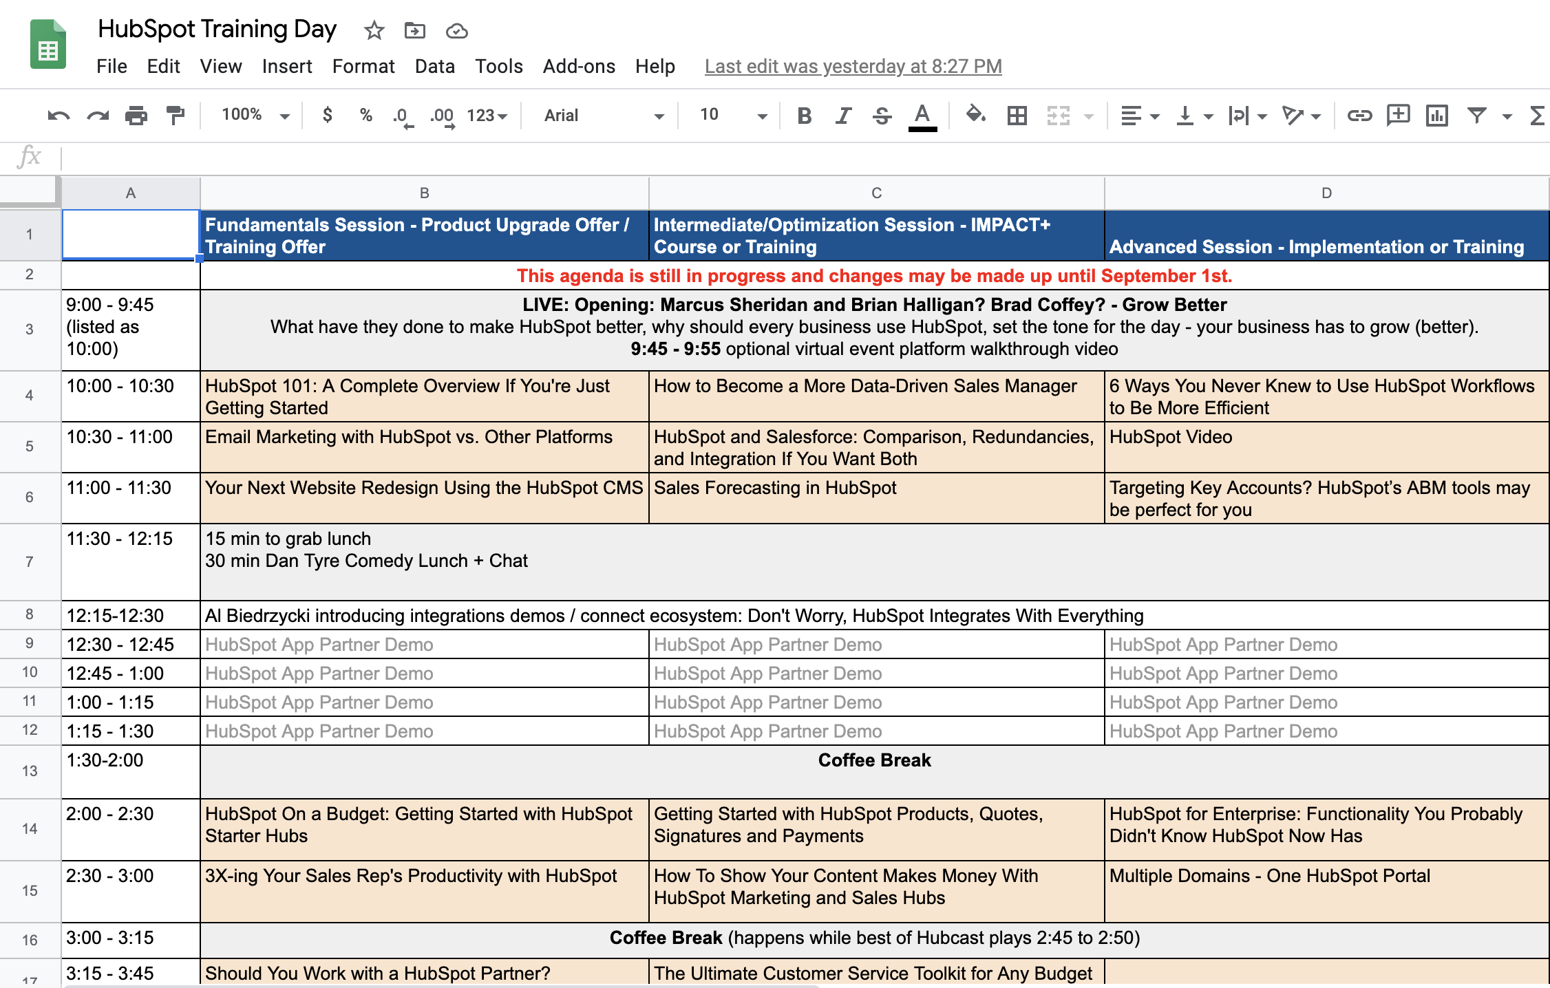Toggle bold formatting
Image resolution: width=1550 pixels, height=988 pixels.
click(x=804, y=116)
